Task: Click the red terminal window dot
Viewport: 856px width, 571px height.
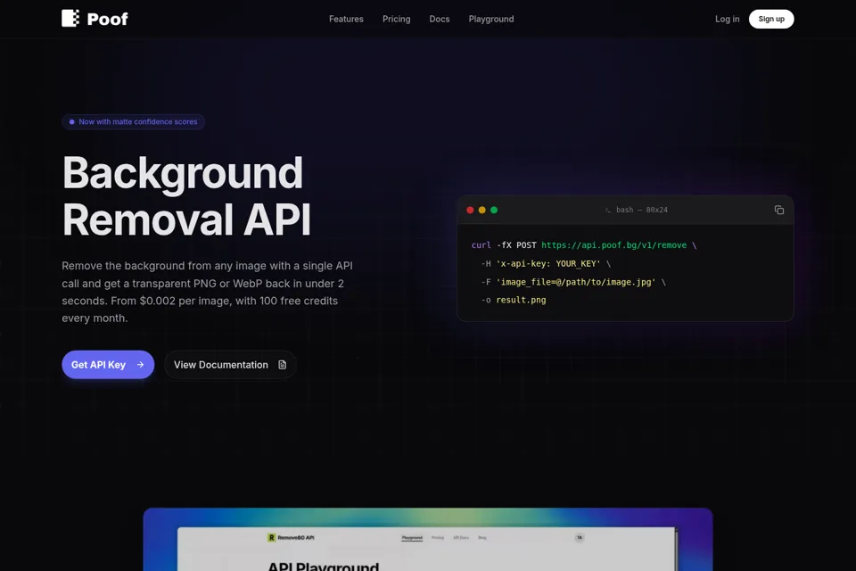Action: click(x=470, y=210)
